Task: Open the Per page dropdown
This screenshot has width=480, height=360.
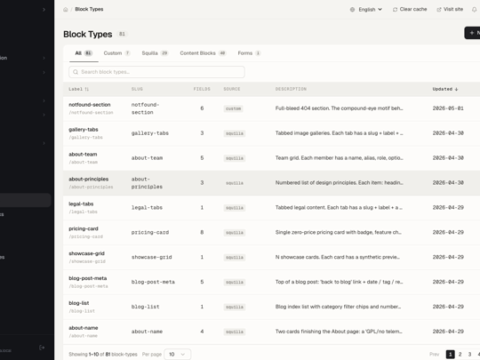Action: 178,354
